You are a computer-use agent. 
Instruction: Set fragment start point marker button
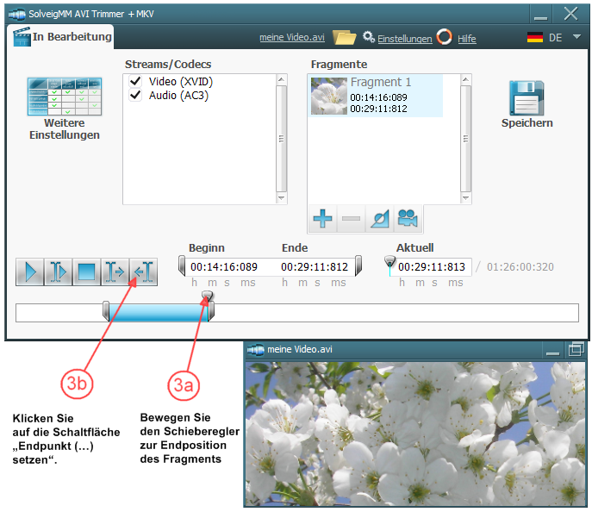(x=115, y=272)
